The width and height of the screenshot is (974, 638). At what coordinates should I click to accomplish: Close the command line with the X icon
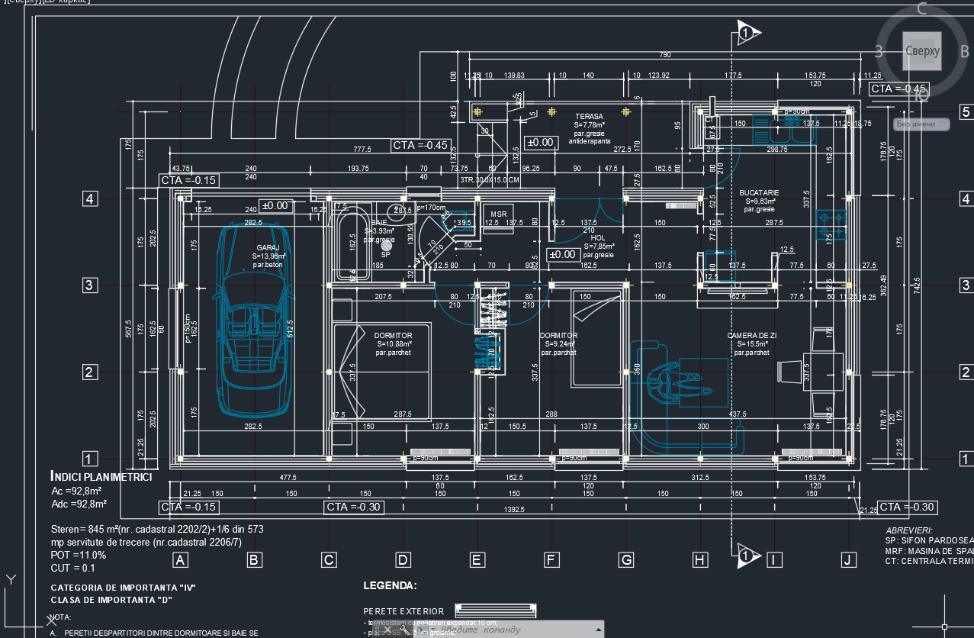pyautogui.click(x=386, y=630)
